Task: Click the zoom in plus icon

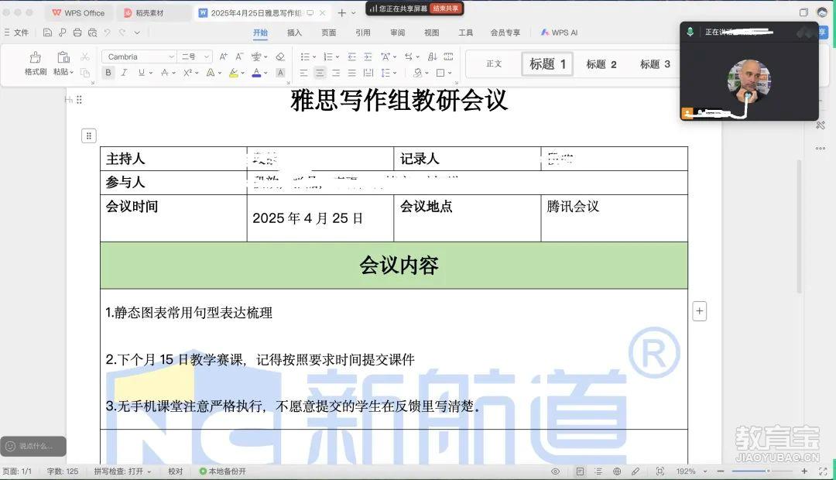Action: [804, 471]
